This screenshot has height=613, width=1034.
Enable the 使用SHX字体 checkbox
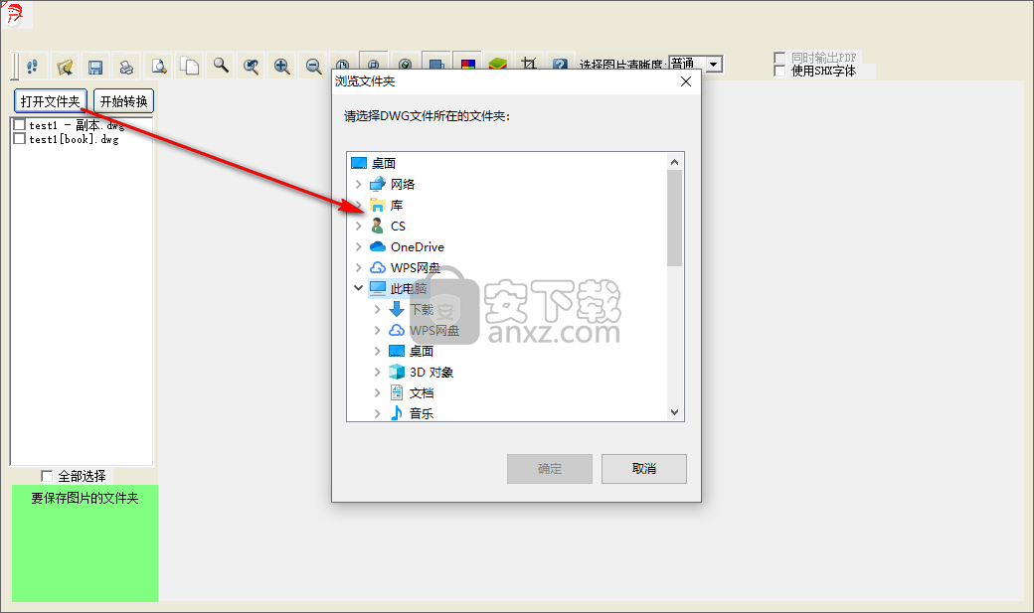779,70
